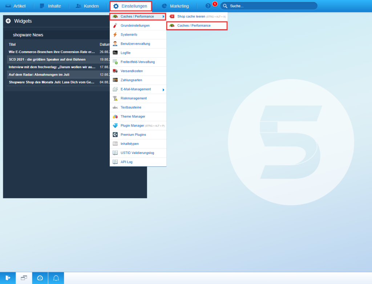Open the Einstellungen dropdown menu
Viewport: 372px width, 284px height.
click(130, 6)
